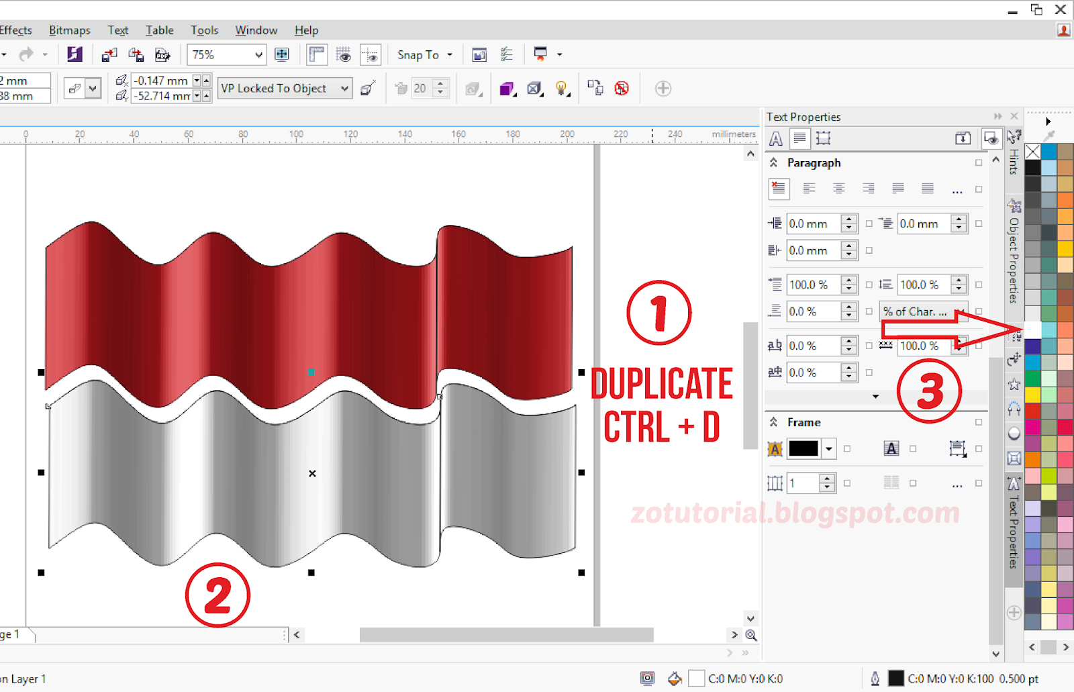Select force justify paragraph button
This screenshot has height=692, width=1074.
[x=928, y=189]
